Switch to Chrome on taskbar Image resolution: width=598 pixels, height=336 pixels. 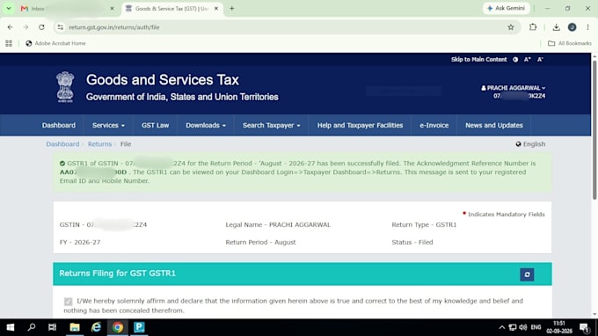point(118,327)
